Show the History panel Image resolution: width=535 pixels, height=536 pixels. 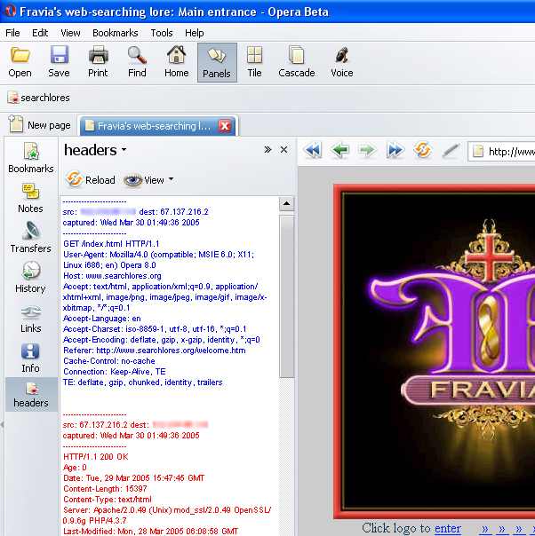30,278
